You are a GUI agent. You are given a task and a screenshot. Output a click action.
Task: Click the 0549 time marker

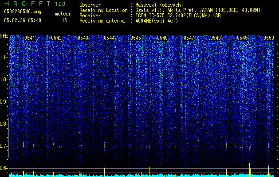[x=242, y=38]
